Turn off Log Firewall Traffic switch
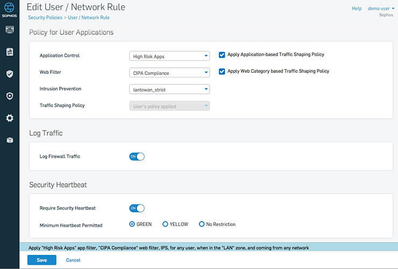 pyautogui.click(x=137, y=157)
